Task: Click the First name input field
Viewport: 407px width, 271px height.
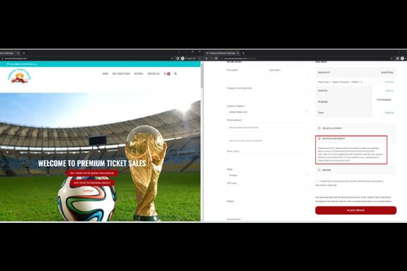Action: coord(246,78)
